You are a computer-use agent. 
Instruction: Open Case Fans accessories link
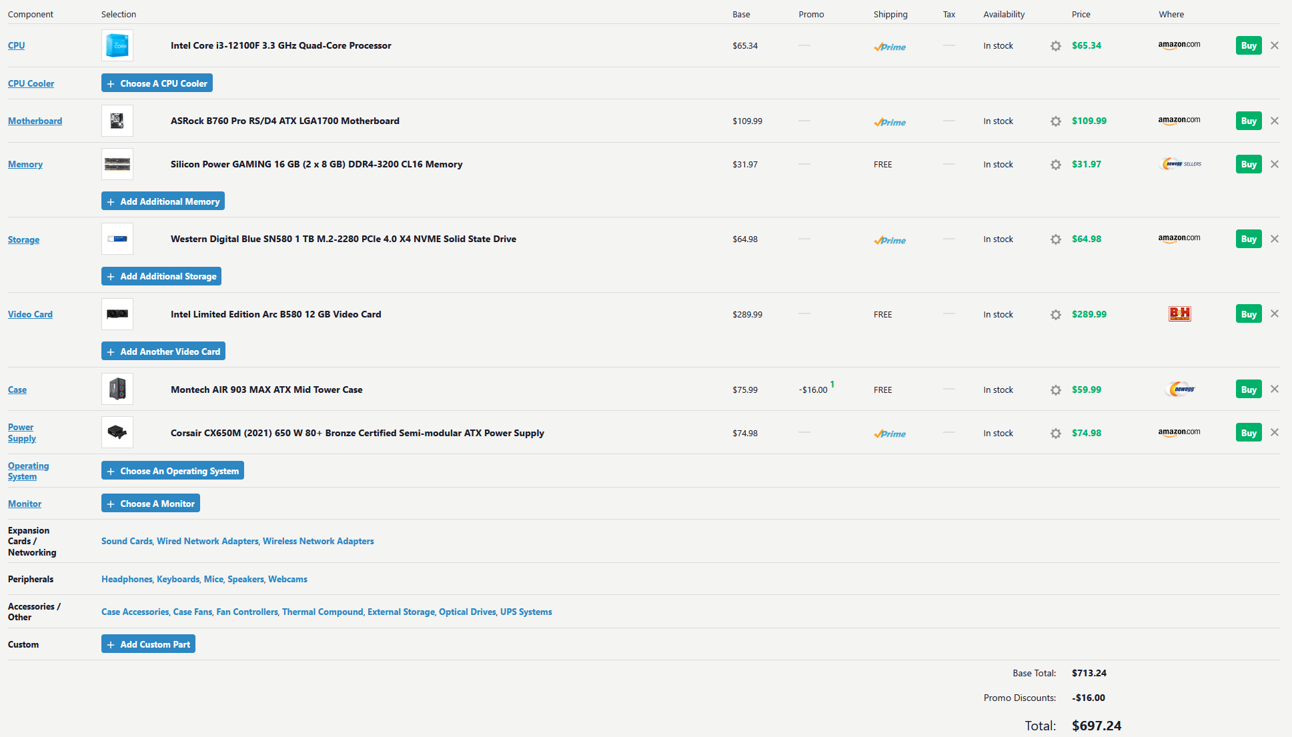pyautogui.click(x=193, y=612)
